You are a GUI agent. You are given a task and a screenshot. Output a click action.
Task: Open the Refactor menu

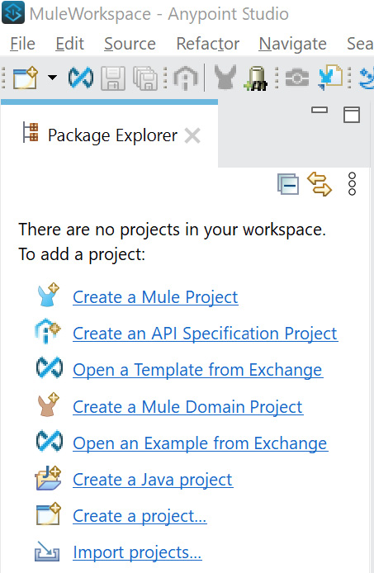coord(208,44)
